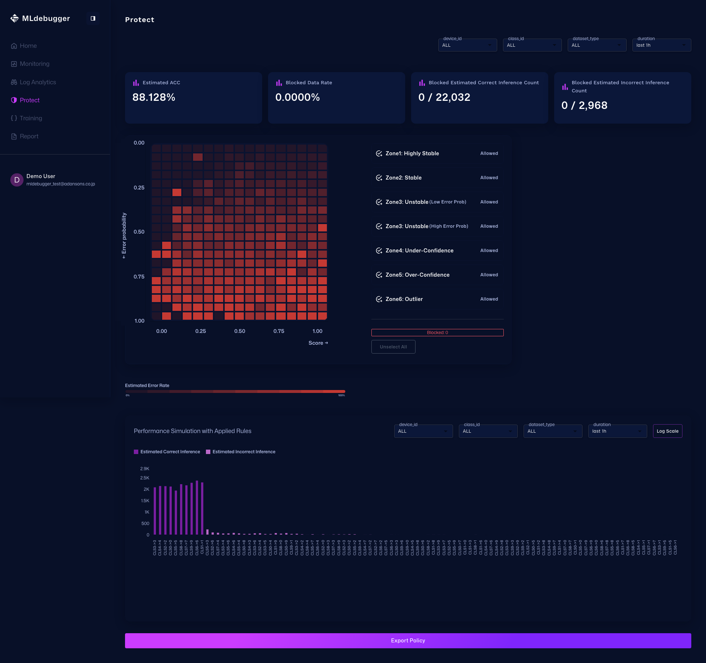Click the Home sidebar icon
The height and width of the screenshot is (663, 706).
14,46
